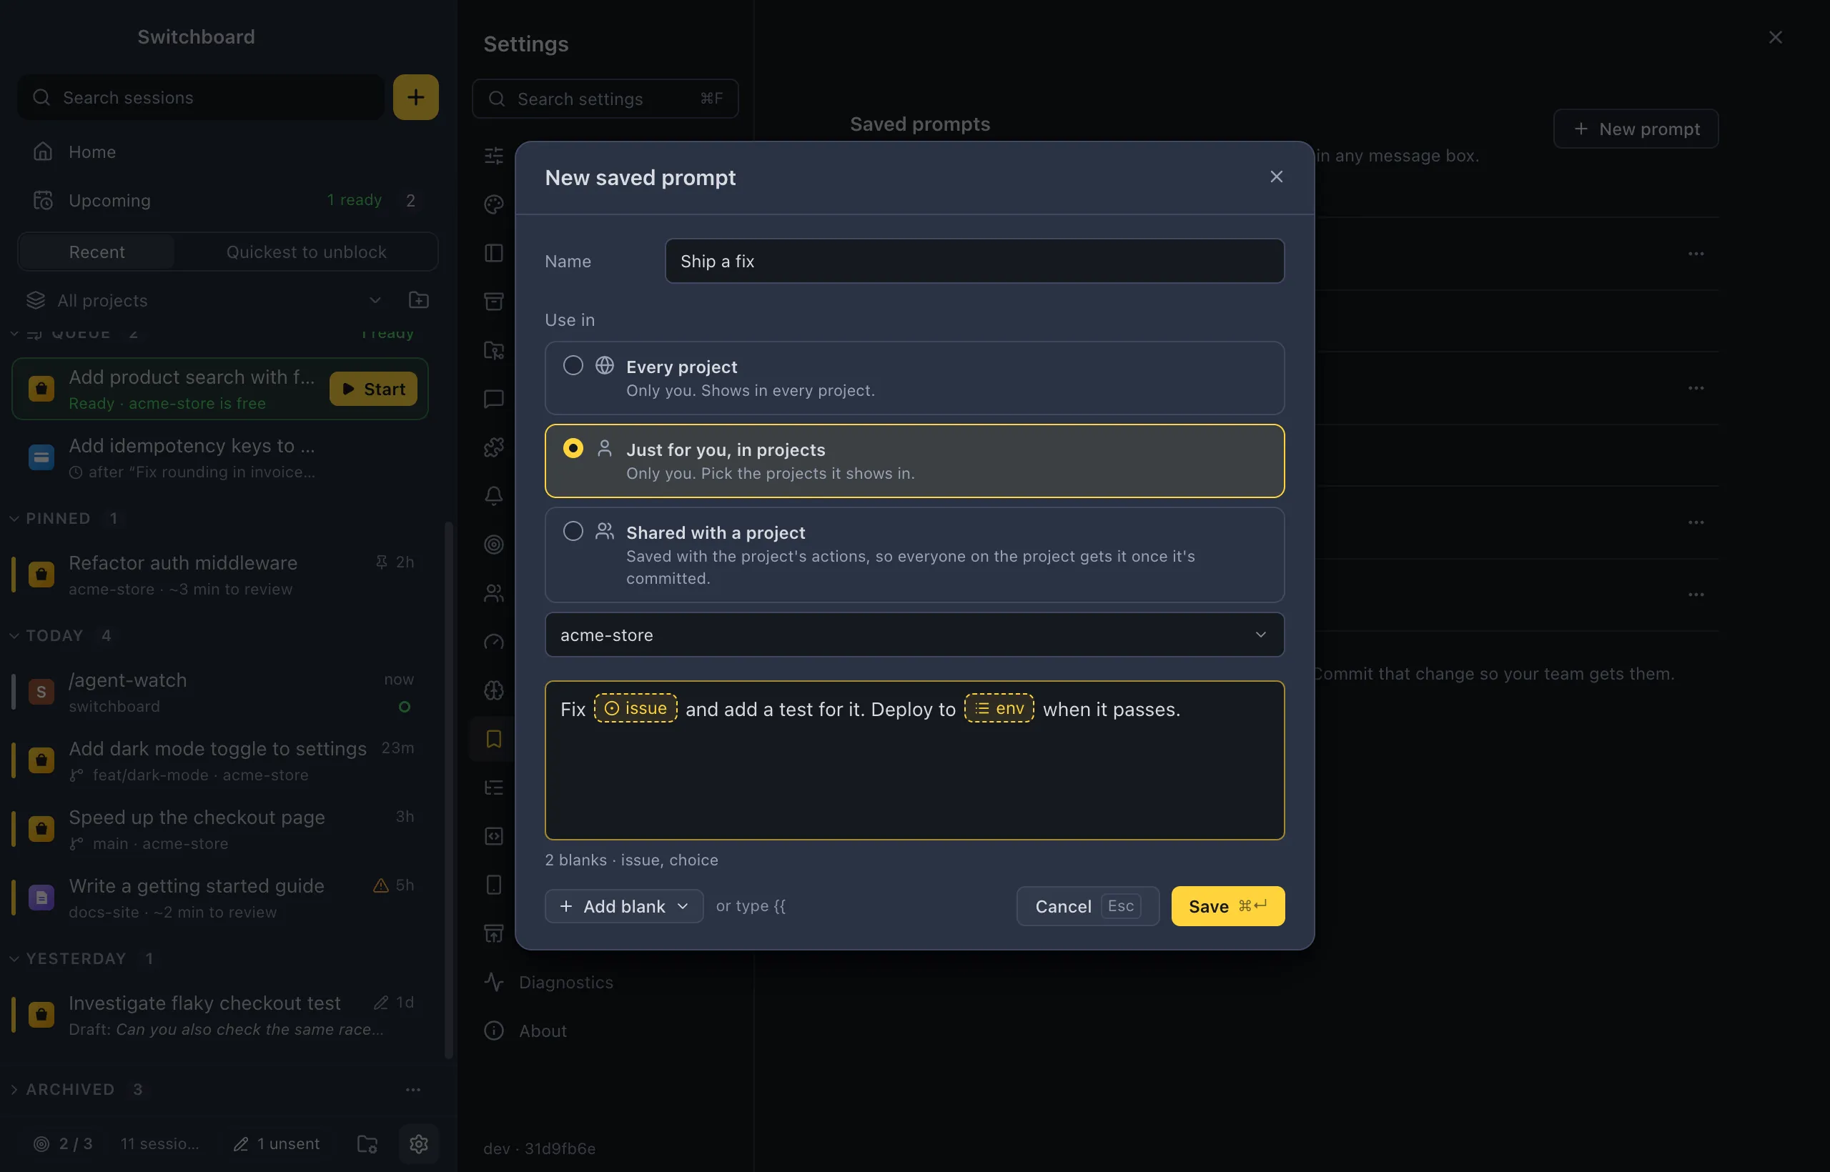Select Just for you, in projects option
1830x1172 pixels.
(x=914, y=460)
